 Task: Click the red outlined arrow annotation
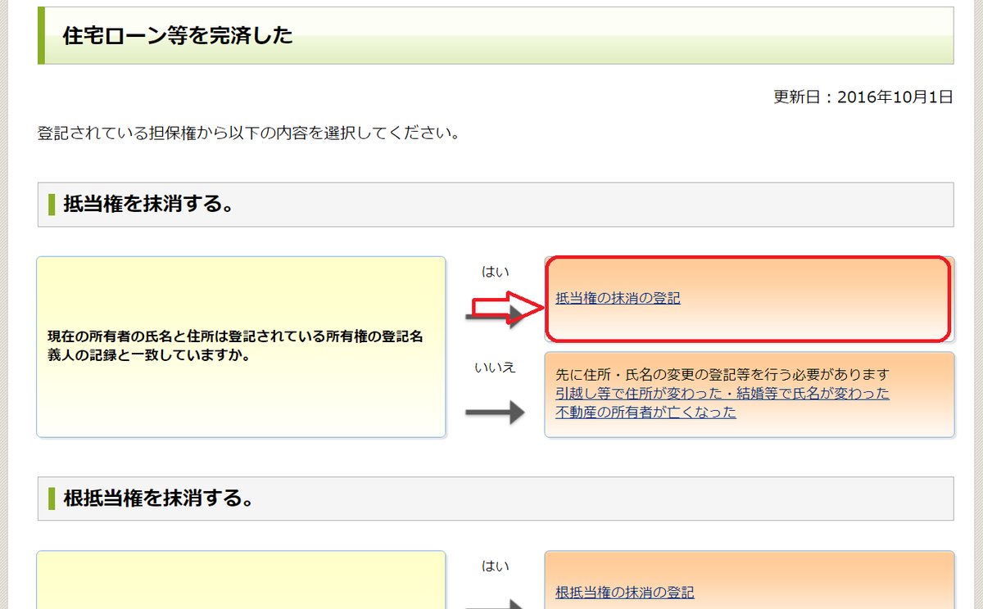coord(505,309)
